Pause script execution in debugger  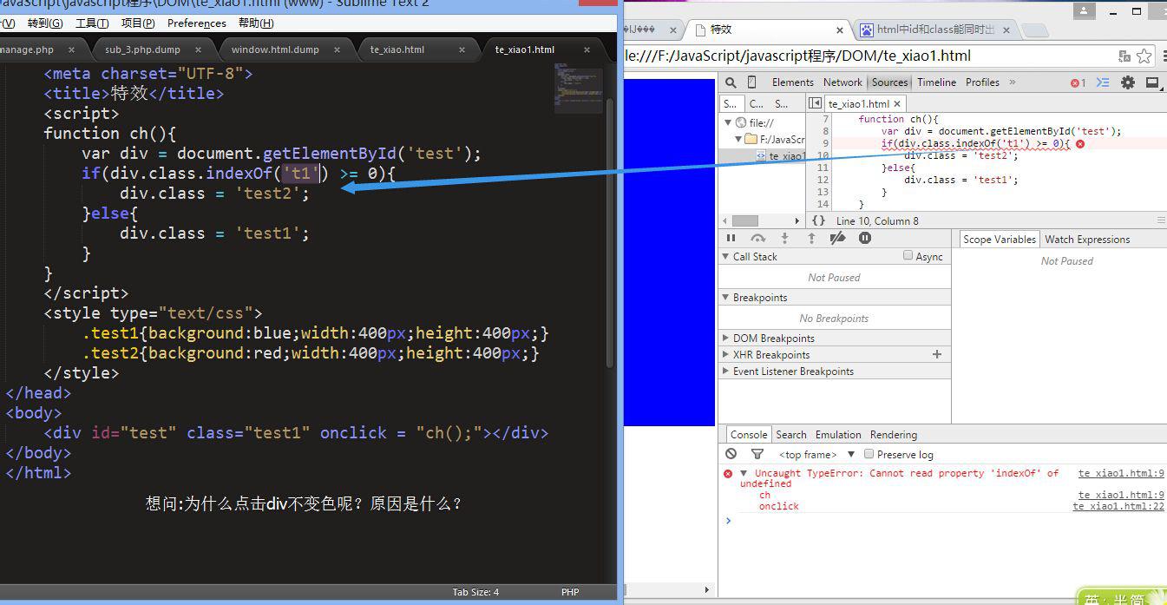coord(731,238)
